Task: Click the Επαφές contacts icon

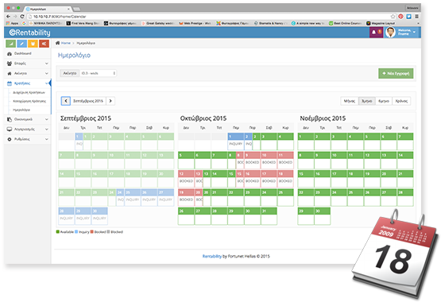Action: tap(10, 64)
